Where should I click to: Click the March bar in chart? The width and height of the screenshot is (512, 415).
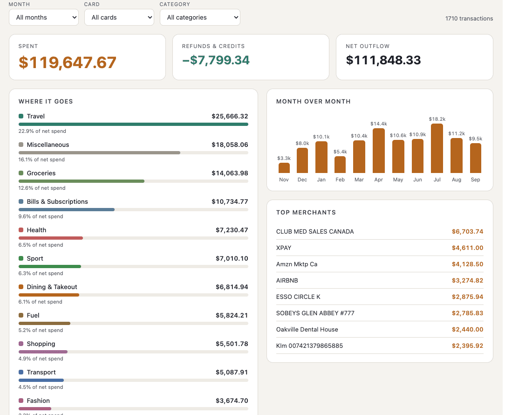click(359, 157)
